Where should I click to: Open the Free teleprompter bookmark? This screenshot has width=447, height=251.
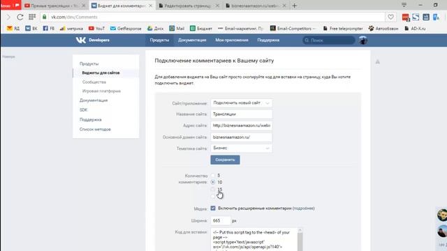click(x=343, y=29)
